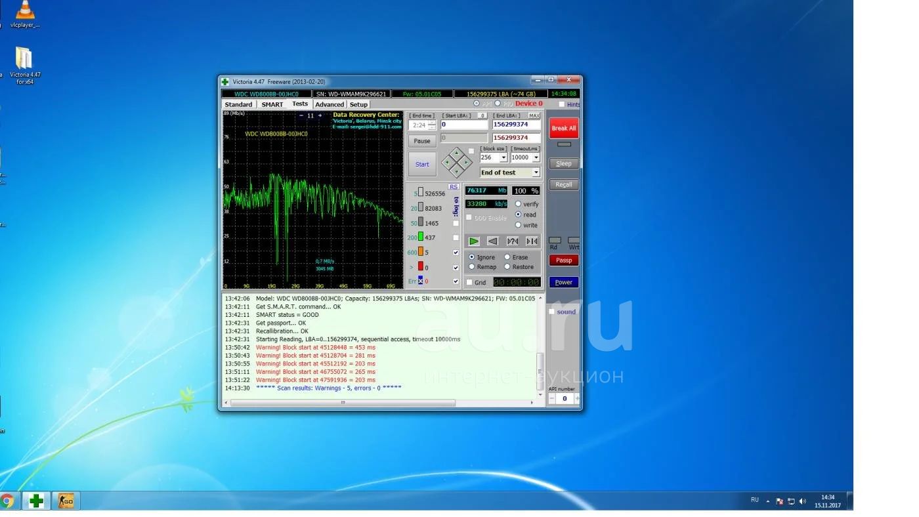Open the block size dropdown

pos(503,157)
